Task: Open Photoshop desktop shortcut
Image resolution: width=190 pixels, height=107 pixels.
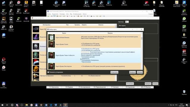Action: [x=109, y=3]
